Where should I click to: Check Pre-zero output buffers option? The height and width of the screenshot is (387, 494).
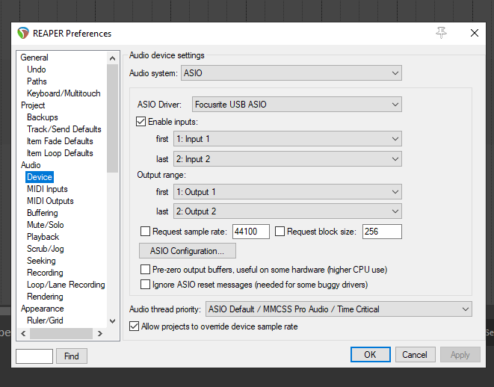[x=146, y=269]
